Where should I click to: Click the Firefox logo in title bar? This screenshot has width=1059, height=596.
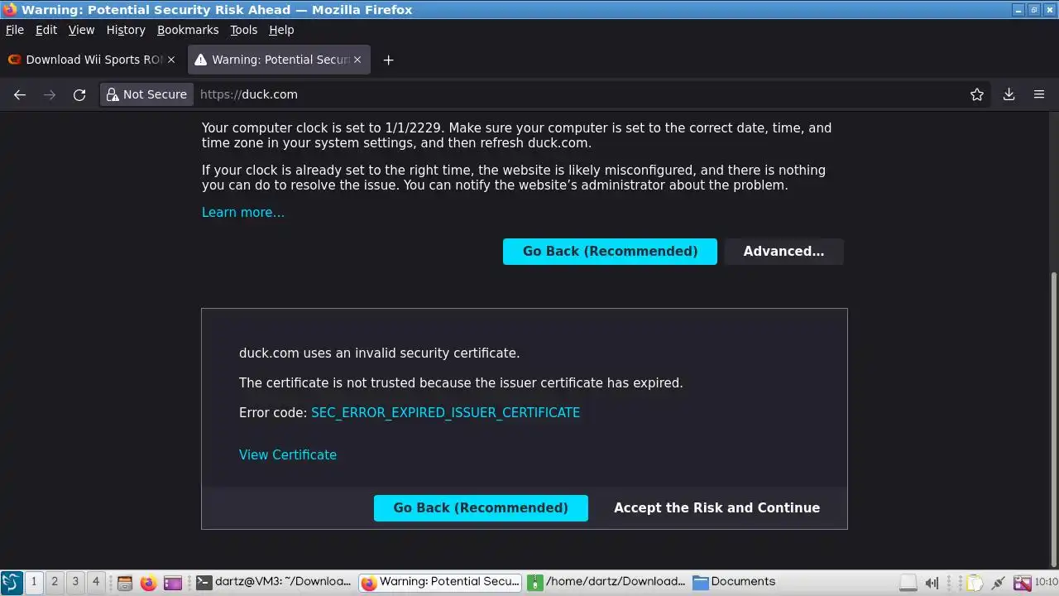[x=10, y=10]
